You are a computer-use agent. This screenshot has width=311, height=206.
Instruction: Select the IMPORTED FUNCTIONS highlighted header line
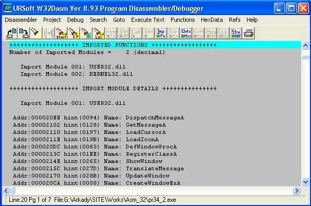(155, 45)
